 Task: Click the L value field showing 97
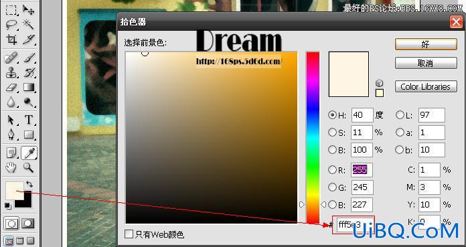click(x=432, y=115)
